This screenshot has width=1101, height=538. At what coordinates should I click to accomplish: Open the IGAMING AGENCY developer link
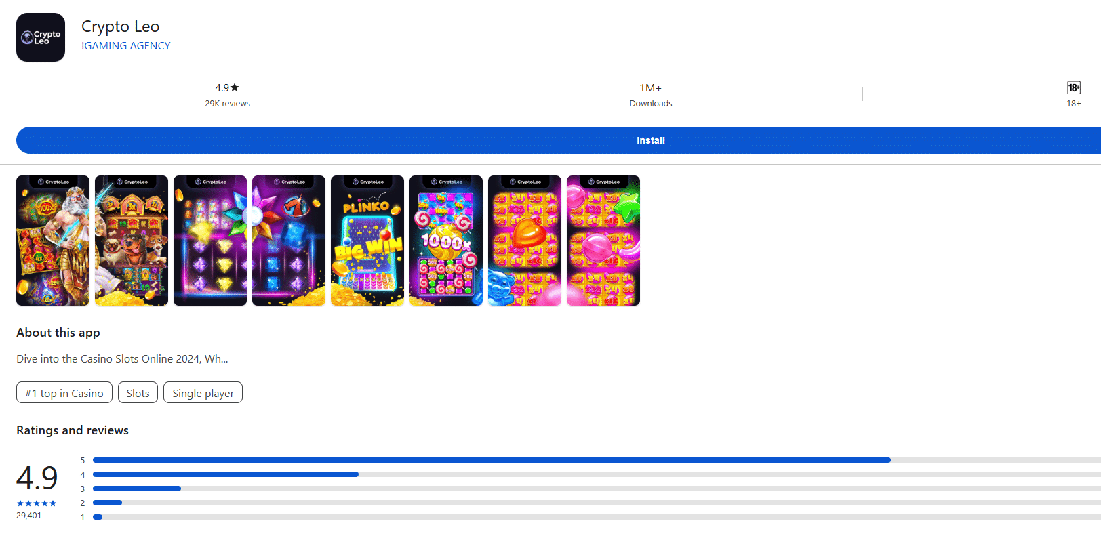126,46
